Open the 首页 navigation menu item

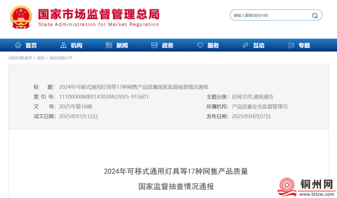click(x=31, y=45)
